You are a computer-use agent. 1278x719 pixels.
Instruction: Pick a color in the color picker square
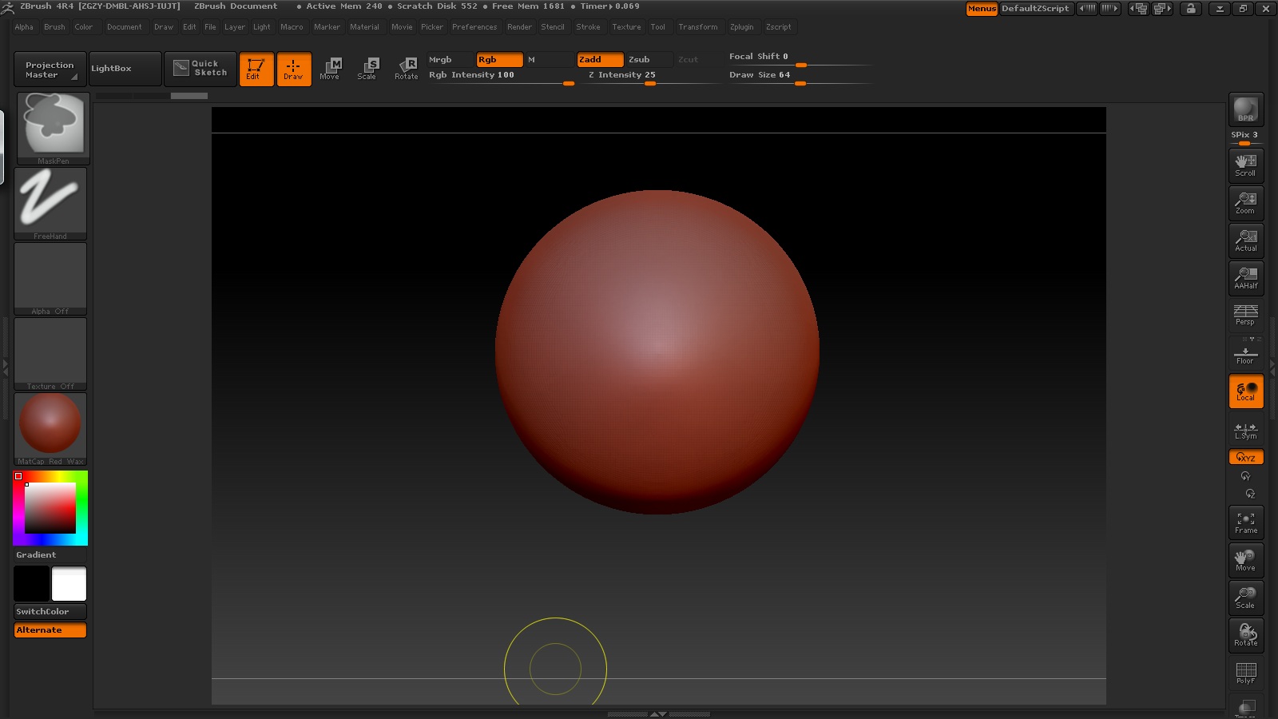point(50,508)
